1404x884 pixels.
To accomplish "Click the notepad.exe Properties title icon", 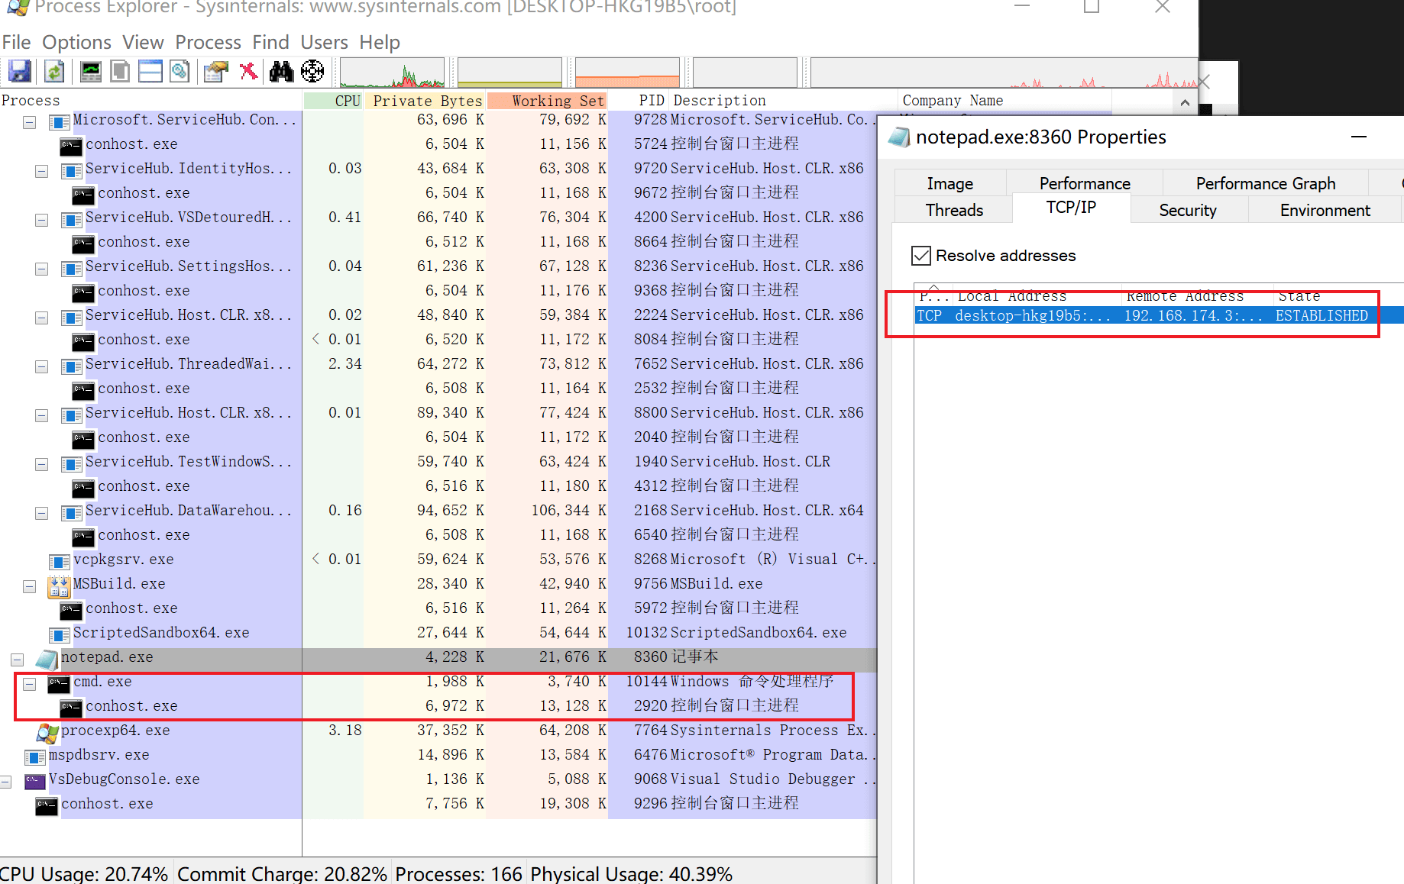I will click(x=899, y=137).
